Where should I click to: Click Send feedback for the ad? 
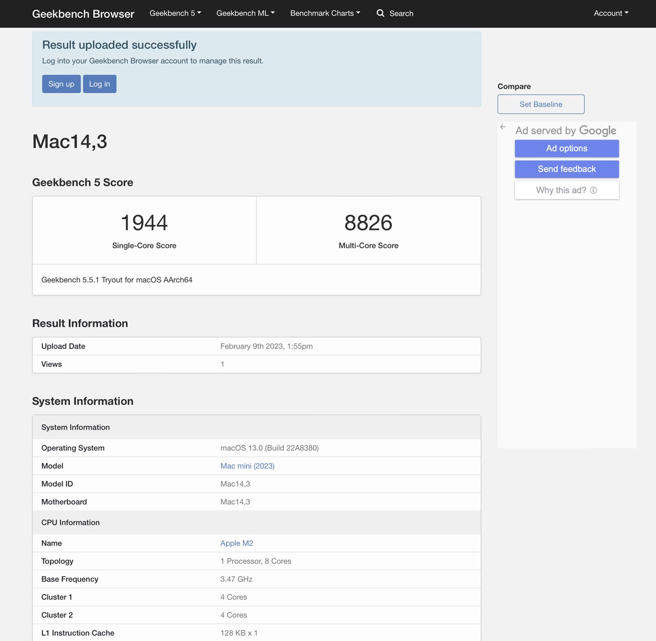coord(567,169)
